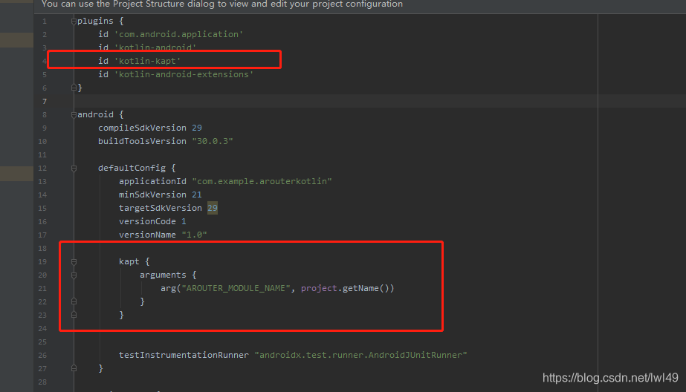The height and width of the screenshot is (392, 686).
Task: Click testInstrumentationRunner keyword
Action: pos(184,356)
